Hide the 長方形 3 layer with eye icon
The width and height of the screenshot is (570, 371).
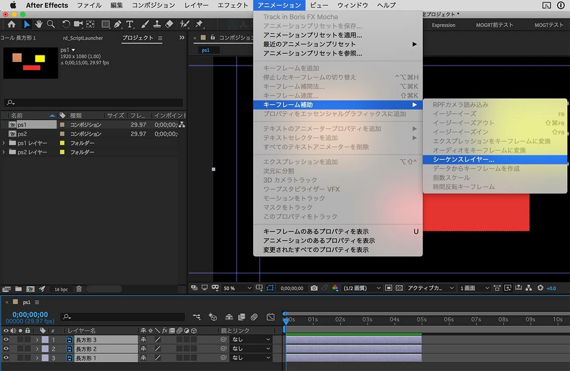(x=6, y=339)
